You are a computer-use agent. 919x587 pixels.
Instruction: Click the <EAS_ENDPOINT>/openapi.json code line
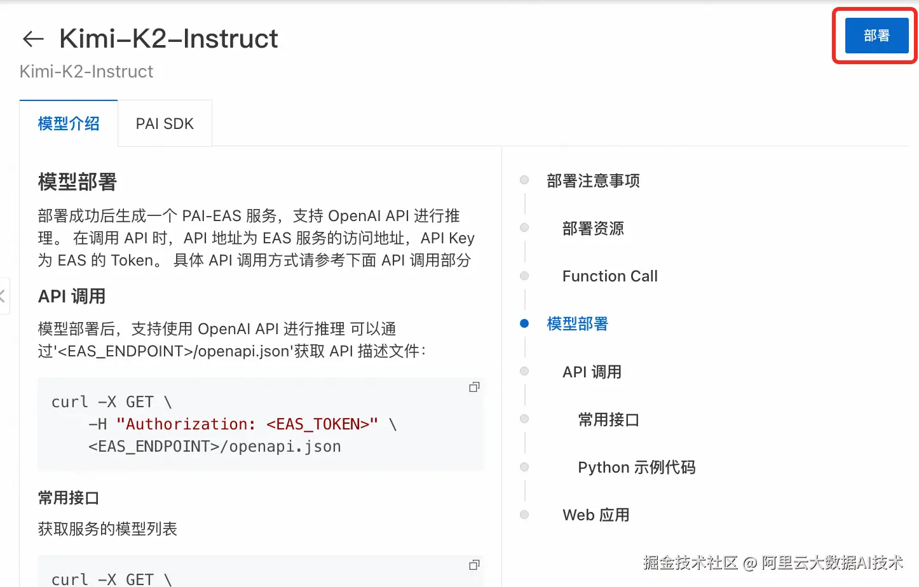tap(215, 447)
